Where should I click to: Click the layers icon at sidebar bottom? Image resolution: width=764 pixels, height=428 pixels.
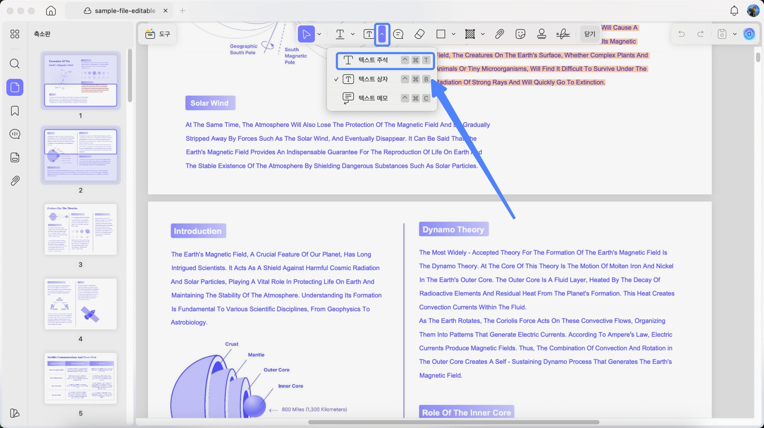[x=15, y=413]
